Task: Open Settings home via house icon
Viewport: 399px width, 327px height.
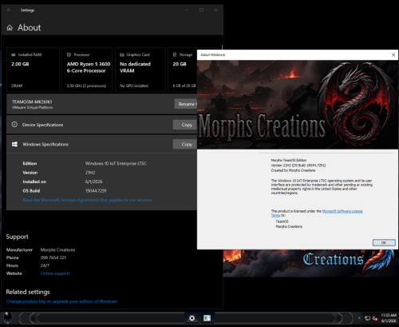Action: point(10,28)
